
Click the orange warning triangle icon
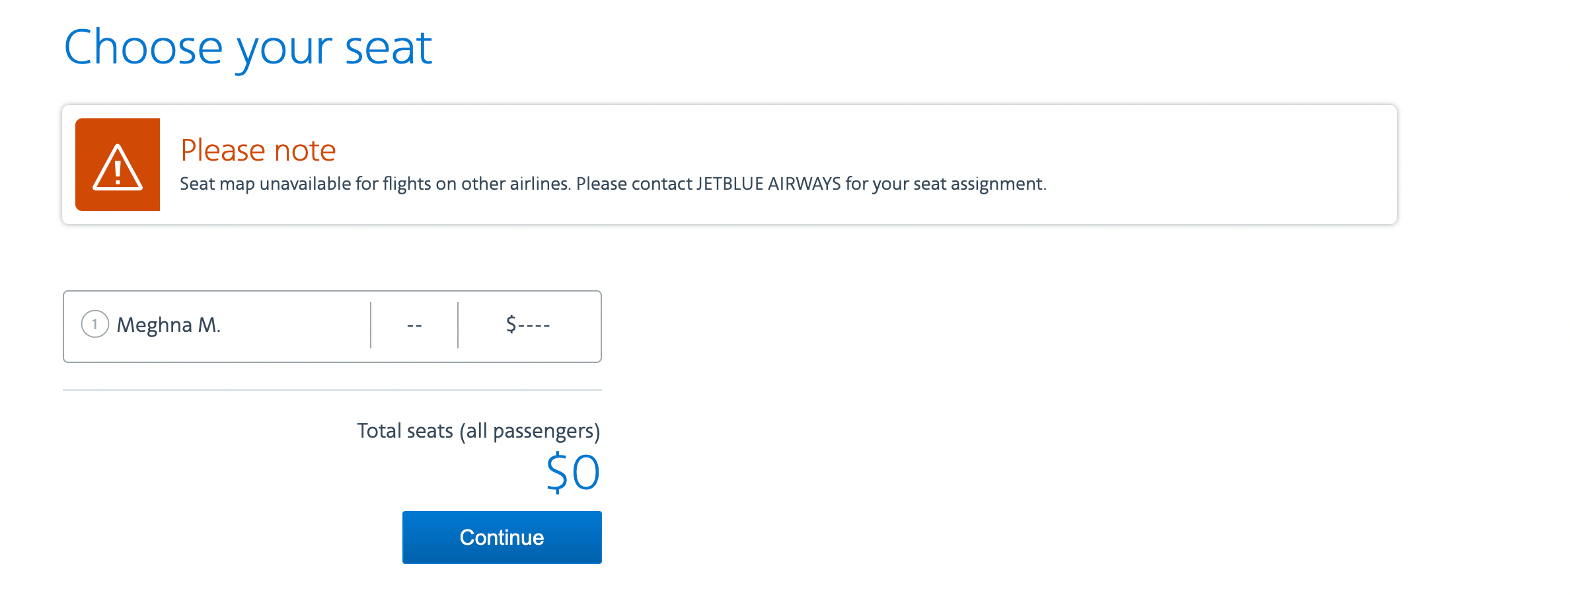(x=118, y=165)
